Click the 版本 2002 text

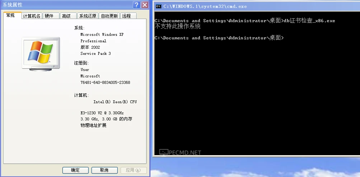90,47
